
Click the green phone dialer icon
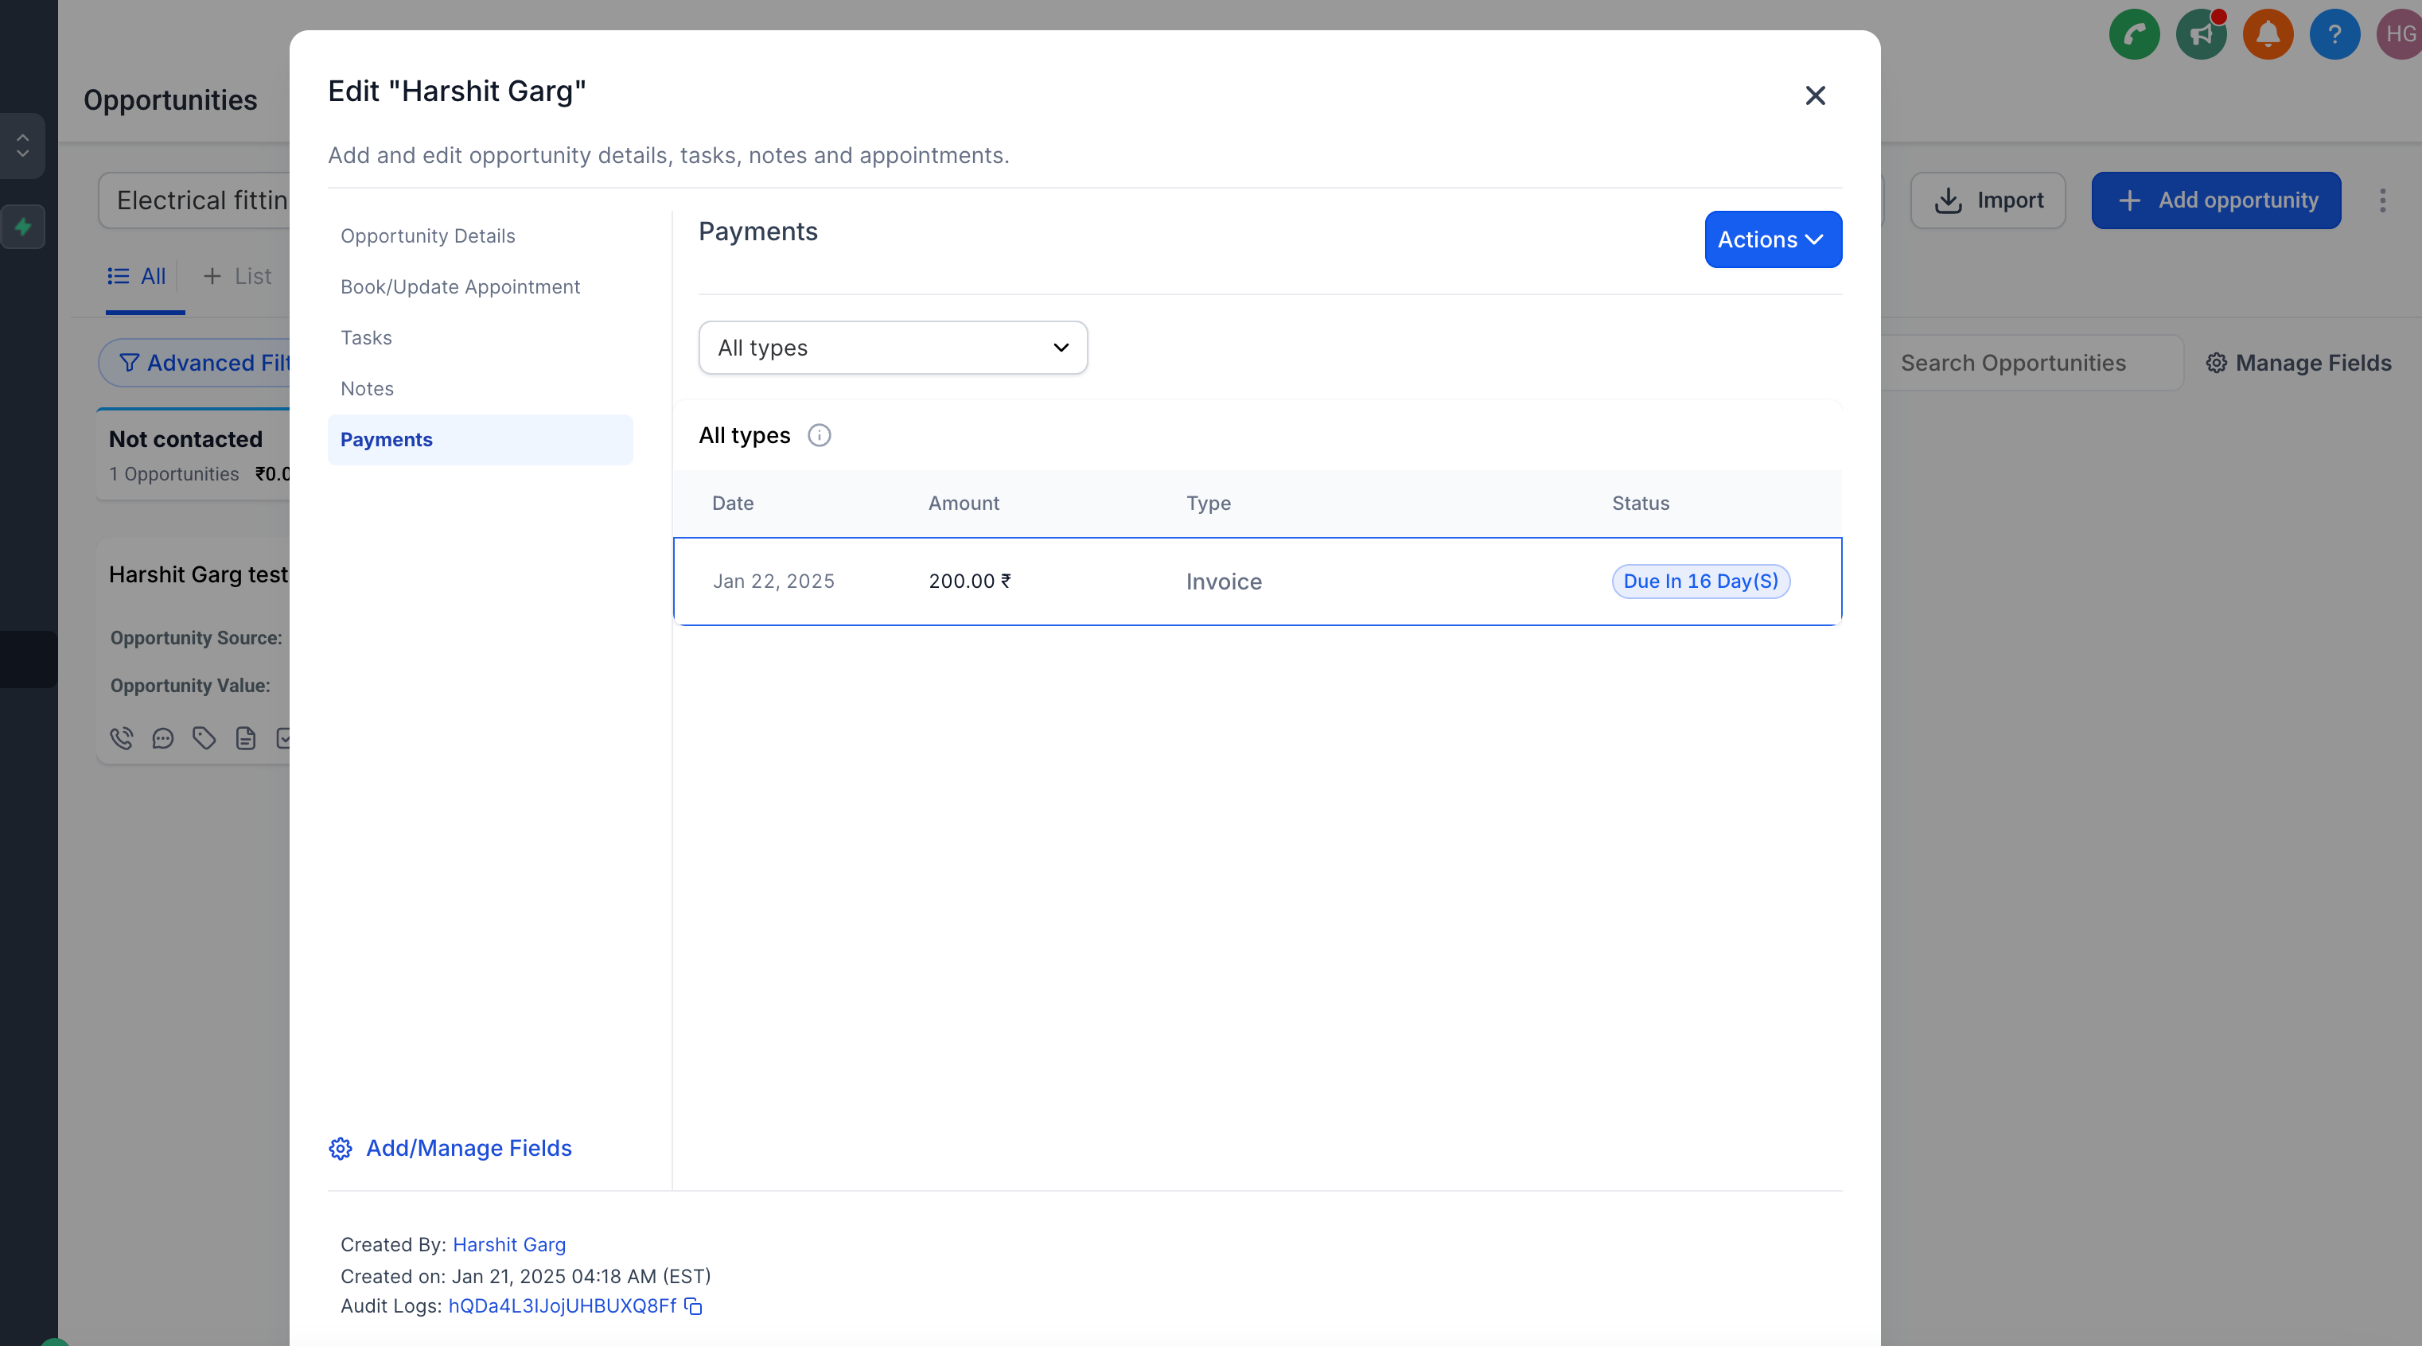tap(2133, 35)
